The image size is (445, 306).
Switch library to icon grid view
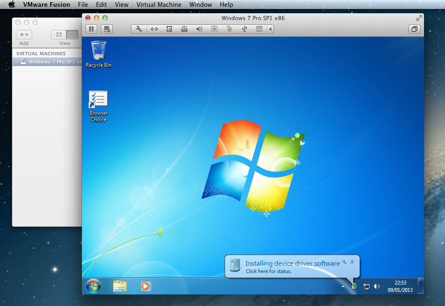pyautogui.click(x=59, y=35)
